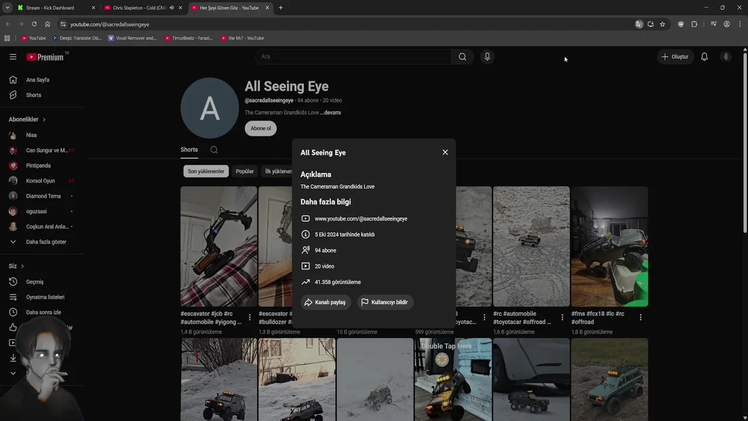This screenshot has height=421, width=748.
Task: Open the YouTube hamburger guide menu
Action: pyautogui.click(x=13, y=57)
